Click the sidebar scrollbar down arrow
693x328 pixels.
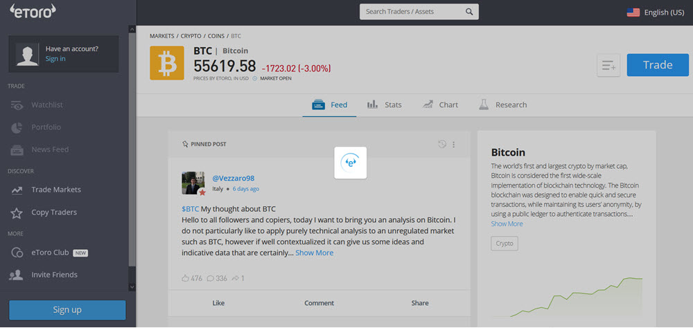click(x=132, y=287)
